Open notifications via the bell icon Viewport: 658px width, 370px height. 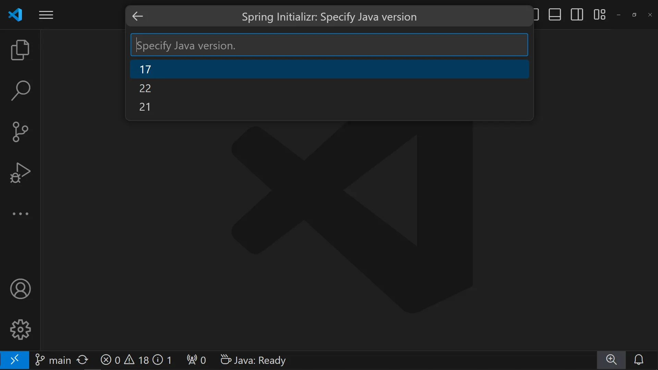click(638, 360)
